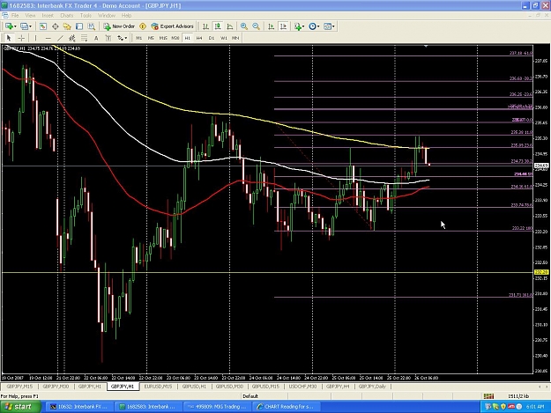Launch the MetaEditor icon

(x=143, y=26)
